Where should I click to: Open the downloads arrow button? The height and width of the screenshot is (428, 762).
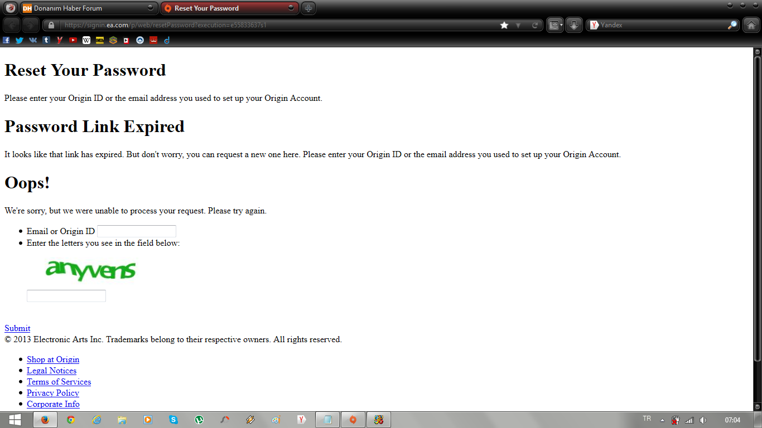tap(574, 25)
